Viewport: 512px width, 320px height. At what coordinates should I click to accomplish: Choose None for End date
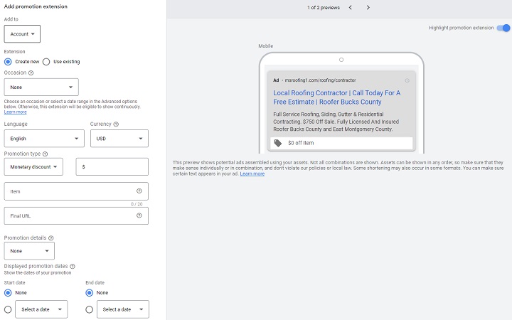90,292
